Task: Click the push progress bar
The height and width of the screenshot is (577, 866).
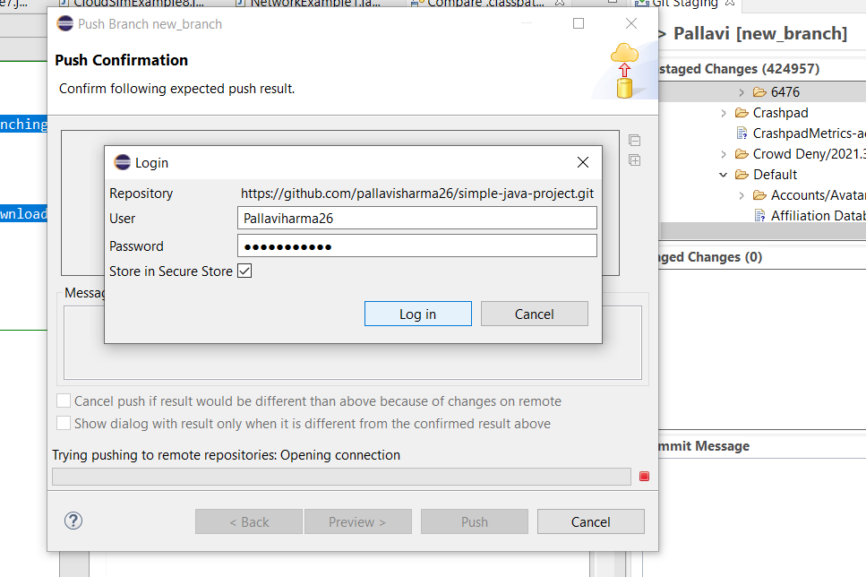Action: pyautogui.click(x=341, y=477)
